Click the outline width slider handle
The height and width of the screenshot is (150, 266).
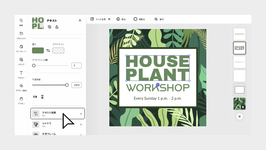pyautogui.click(x=34, y=66)
